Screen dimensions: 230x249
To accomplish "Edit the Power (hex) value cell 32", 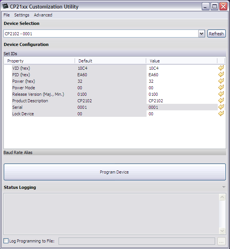I will (x=182, y=81).
